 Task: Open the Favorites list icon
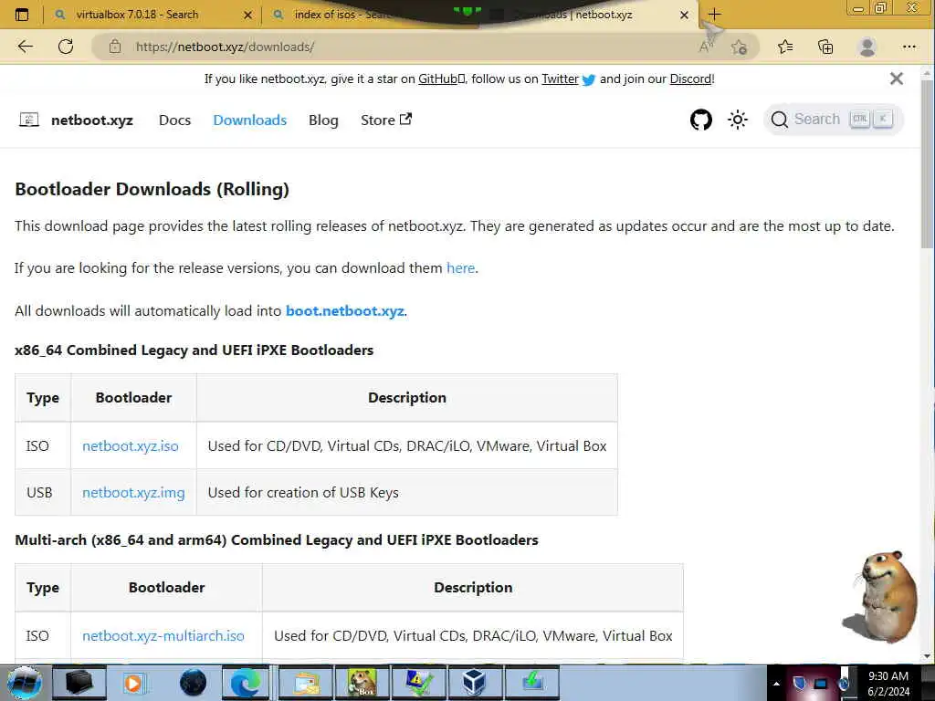click(785, 47)
